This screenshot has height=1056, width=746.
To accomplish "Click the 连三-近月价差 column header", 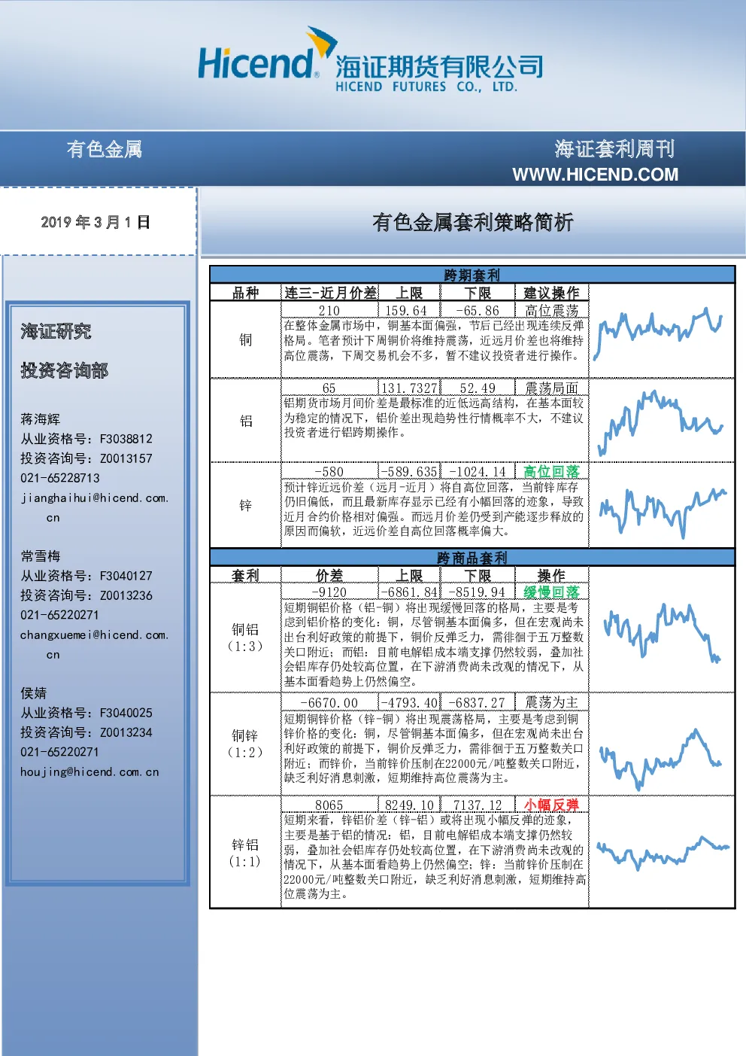I will click(330, 293).
